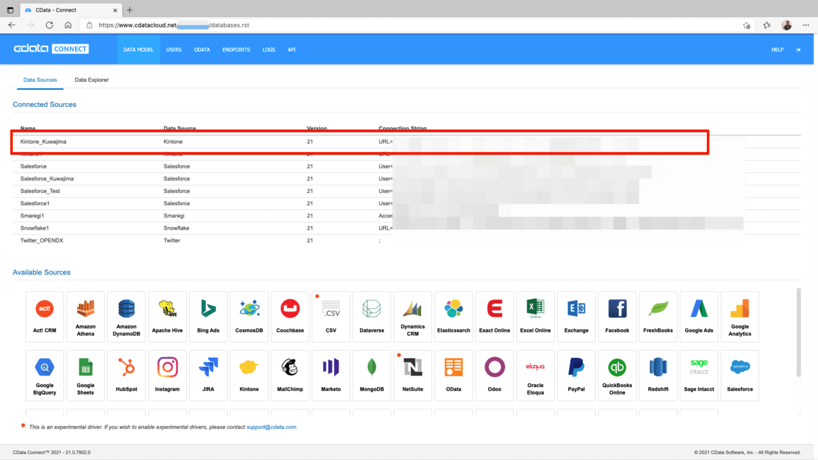Open the DATA MODEL nav tab
The width and height of the screenshot is (818, 460).
click(x=138, y=50)
